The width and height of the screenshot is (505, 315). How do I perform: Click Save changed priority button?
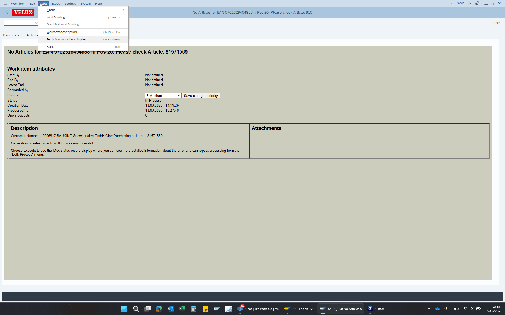point(201,96)
